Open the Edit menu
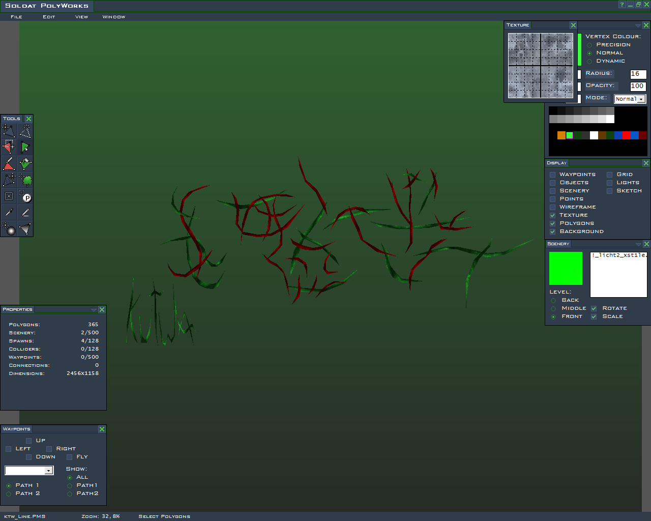Viewport: 651px width, 521px height. (49, 17)
